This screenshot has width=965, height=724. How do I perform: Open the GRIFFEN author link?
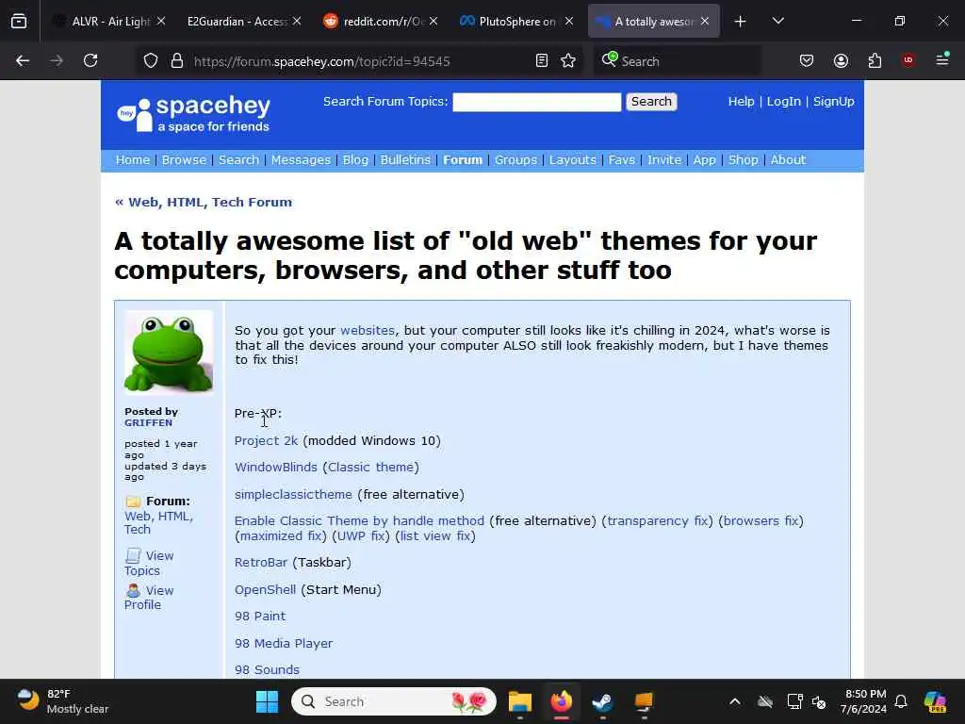click(x=148, y=423)
